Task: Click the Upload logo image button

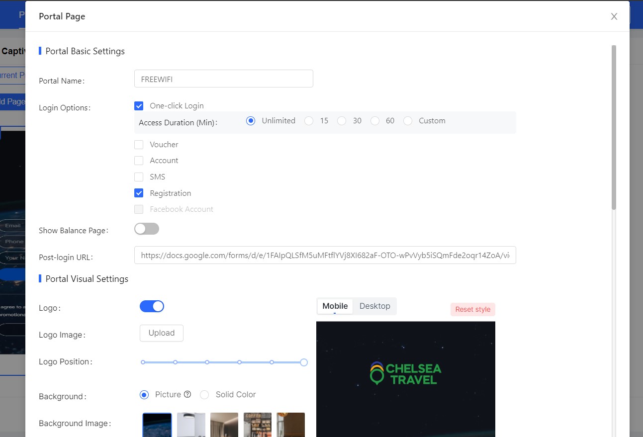Action: (161, 333)
